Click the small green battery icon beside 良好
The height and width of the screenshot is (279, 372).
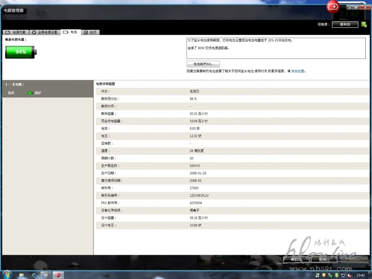point(30,93)
